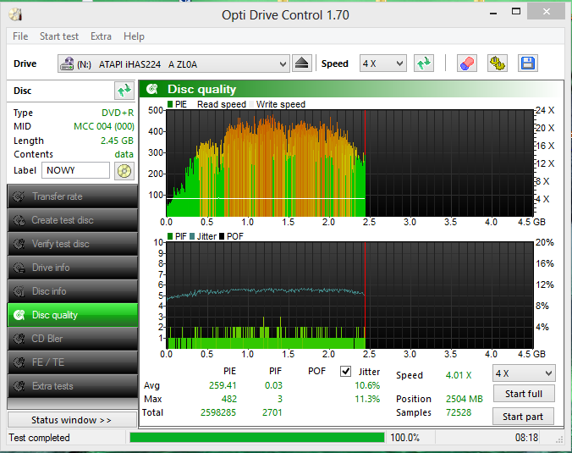Click the Label input field containing NOWY
The image size is (572, 453).
tap(75, 170)
